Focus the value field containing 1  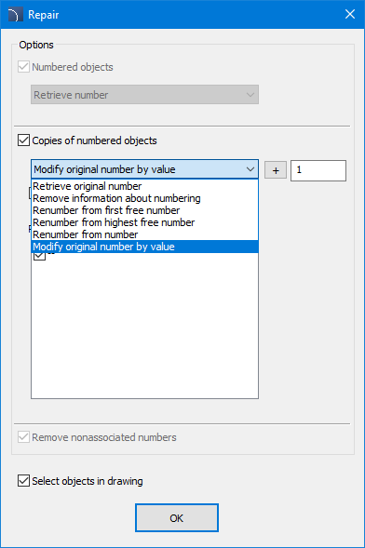pos(318,170)
